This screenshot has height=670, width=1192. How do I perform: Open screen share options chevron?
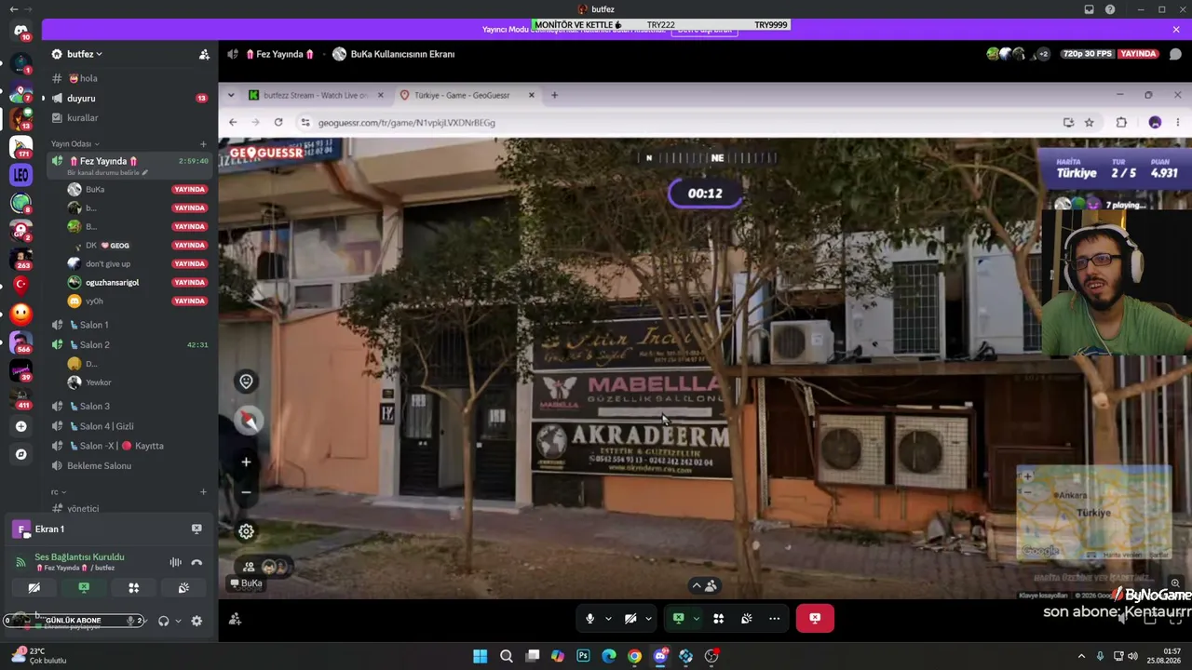[x=696, y=618]
